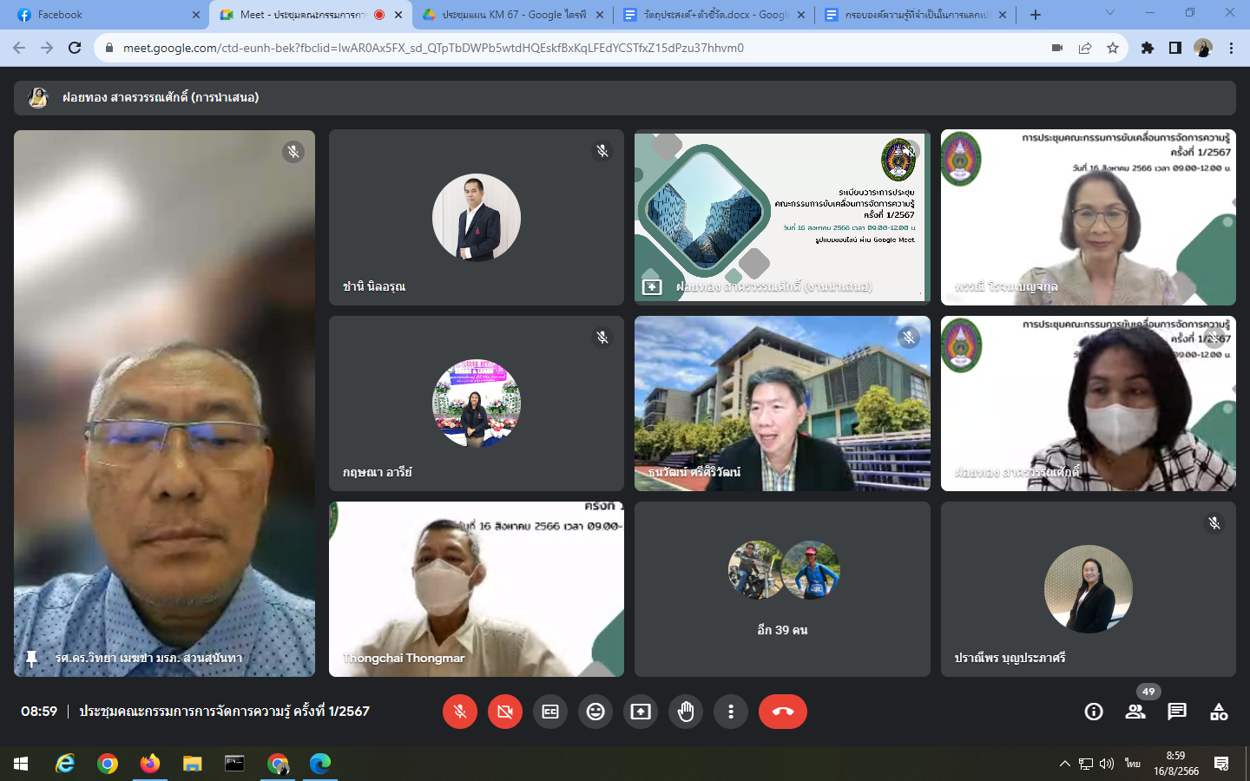Open the emoji reactions picker

pyautogui.click(x=595, y=712)
